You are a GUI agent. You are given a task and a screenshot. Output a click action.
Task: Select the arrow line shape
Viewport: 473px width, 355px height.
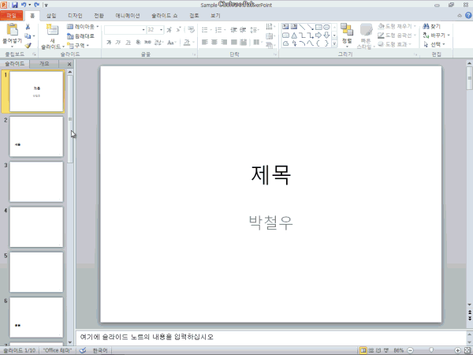click(310, 27)
